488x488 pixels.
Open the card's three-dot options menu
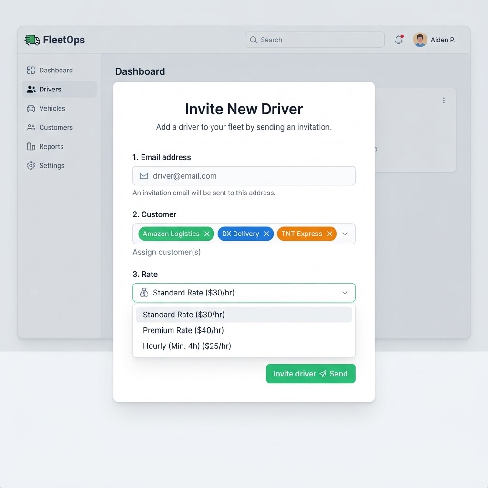click(444, 100)
